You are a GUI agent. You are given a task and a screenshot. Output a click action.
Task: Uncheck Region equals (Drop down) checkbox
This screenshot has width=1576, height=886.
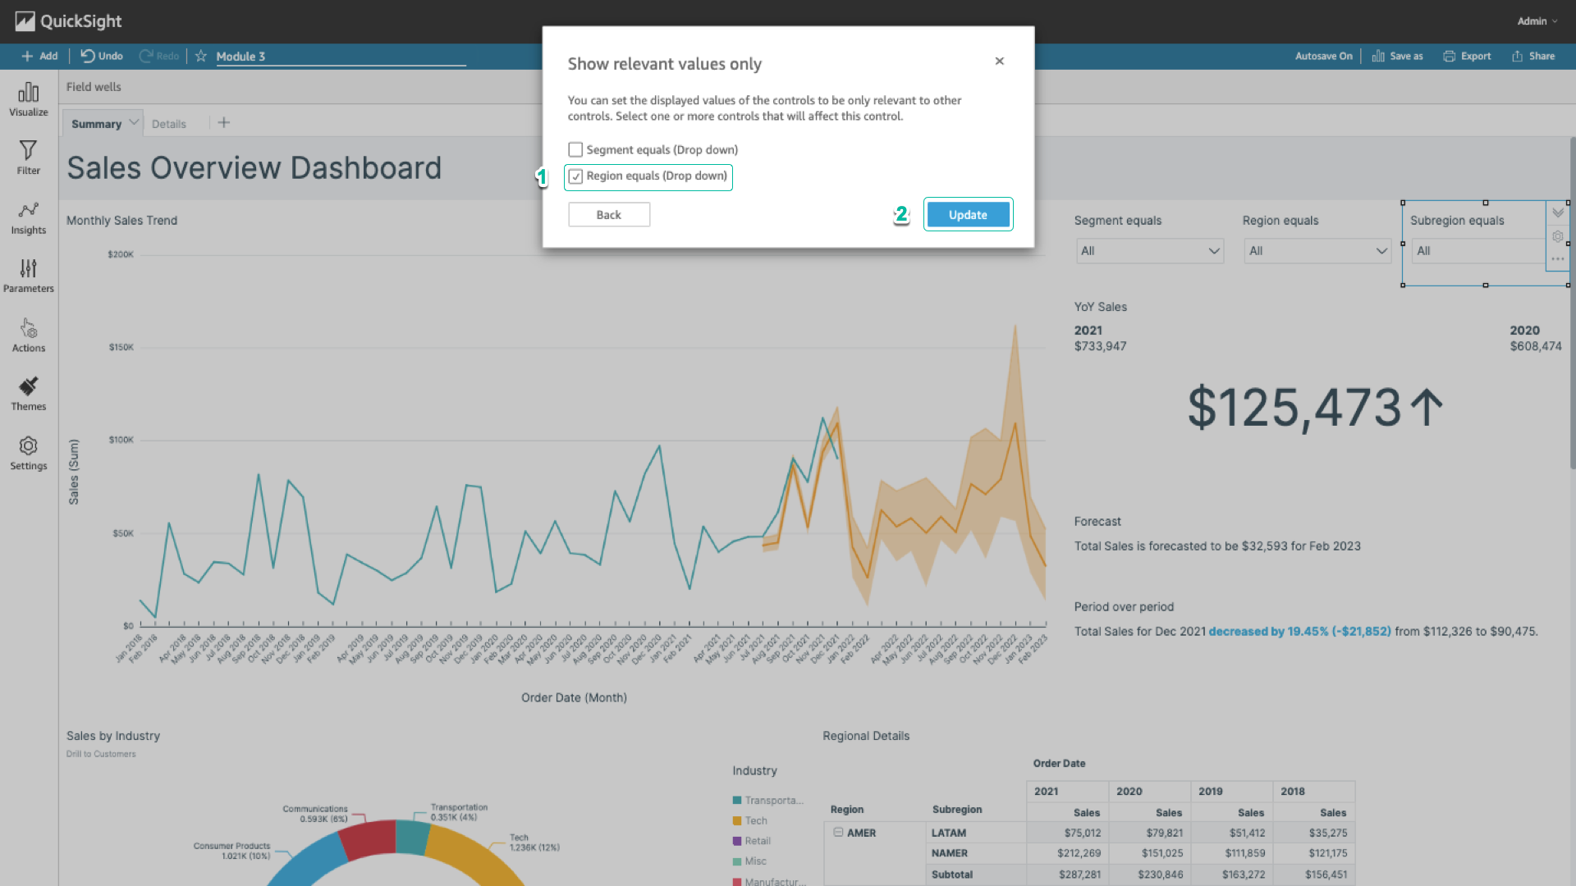(x=575, y=176)
